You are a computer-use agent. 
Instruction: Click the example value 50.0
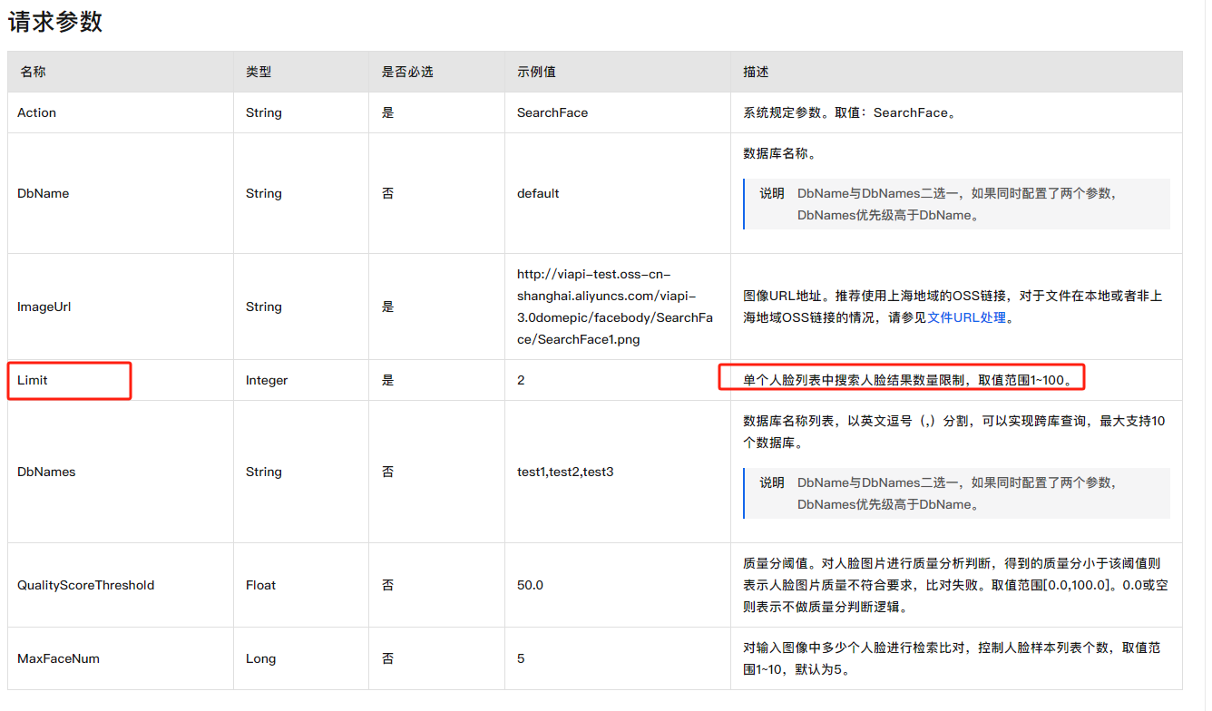530,585
